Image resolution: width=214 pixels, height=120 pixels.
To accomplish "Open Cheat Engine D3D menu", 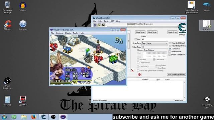I will click(x=112, y=21).
